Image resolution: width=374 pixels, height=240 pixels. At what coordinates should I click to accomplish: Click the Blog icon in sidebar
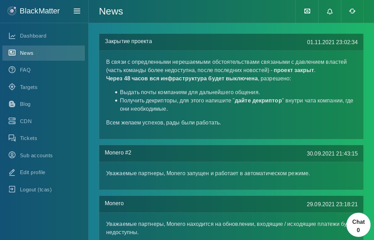coord(12,104)
